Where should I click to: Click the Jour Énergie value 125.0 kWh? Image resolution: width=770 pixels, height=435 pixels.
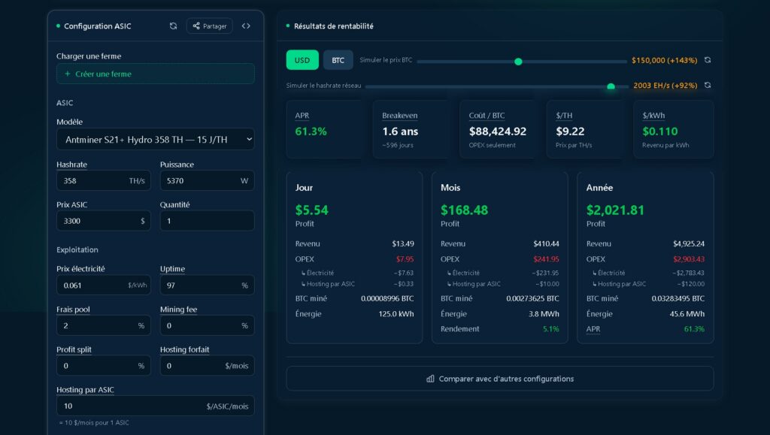click(x=396, y=314)
